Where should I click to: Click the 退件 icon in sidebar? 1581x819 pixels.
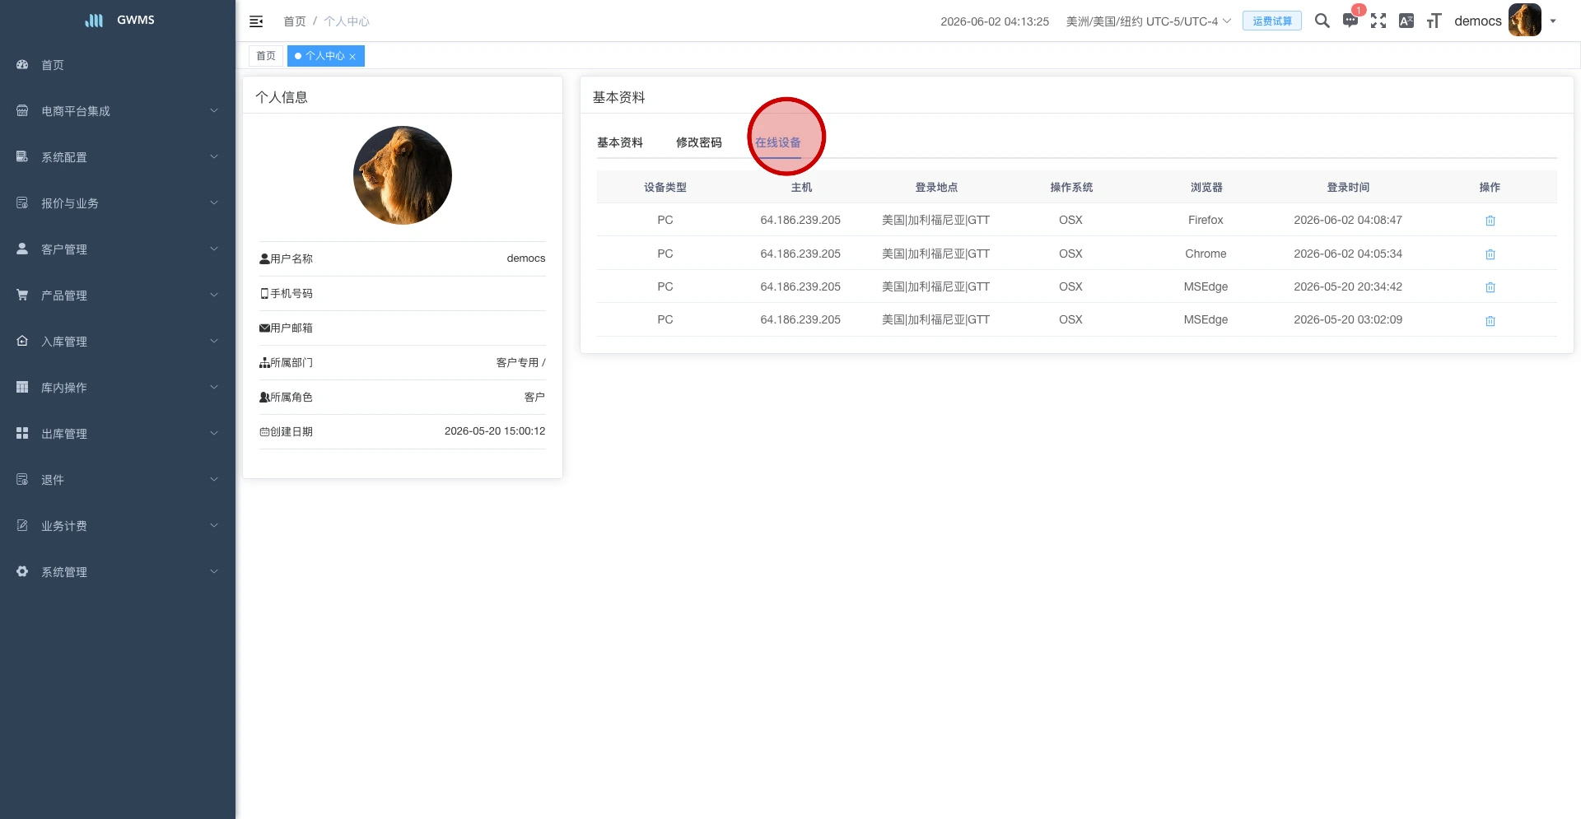(22, 479)
